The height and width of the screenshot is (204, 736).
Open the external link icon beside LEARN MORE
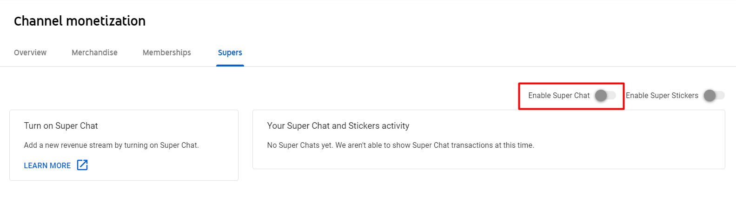[82, 165]
